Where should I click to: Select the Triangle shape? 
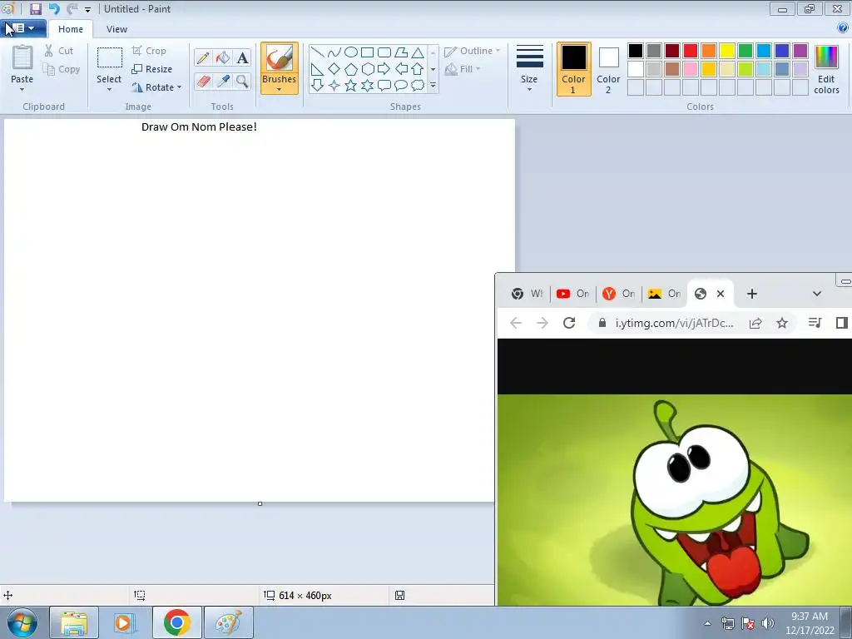tap(418, 52)
